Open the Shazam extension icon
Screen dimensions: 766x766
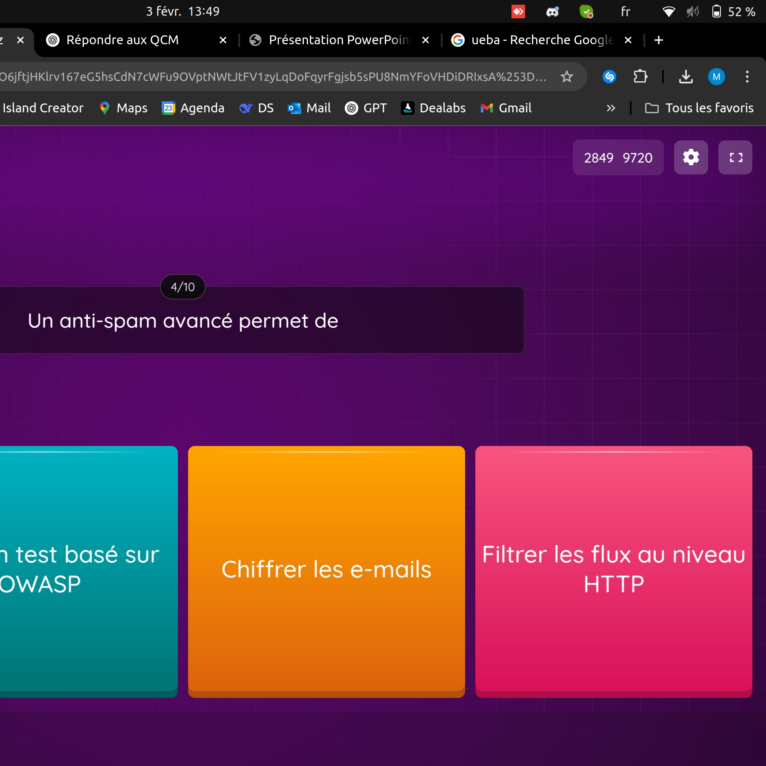(x=609, y=77)
